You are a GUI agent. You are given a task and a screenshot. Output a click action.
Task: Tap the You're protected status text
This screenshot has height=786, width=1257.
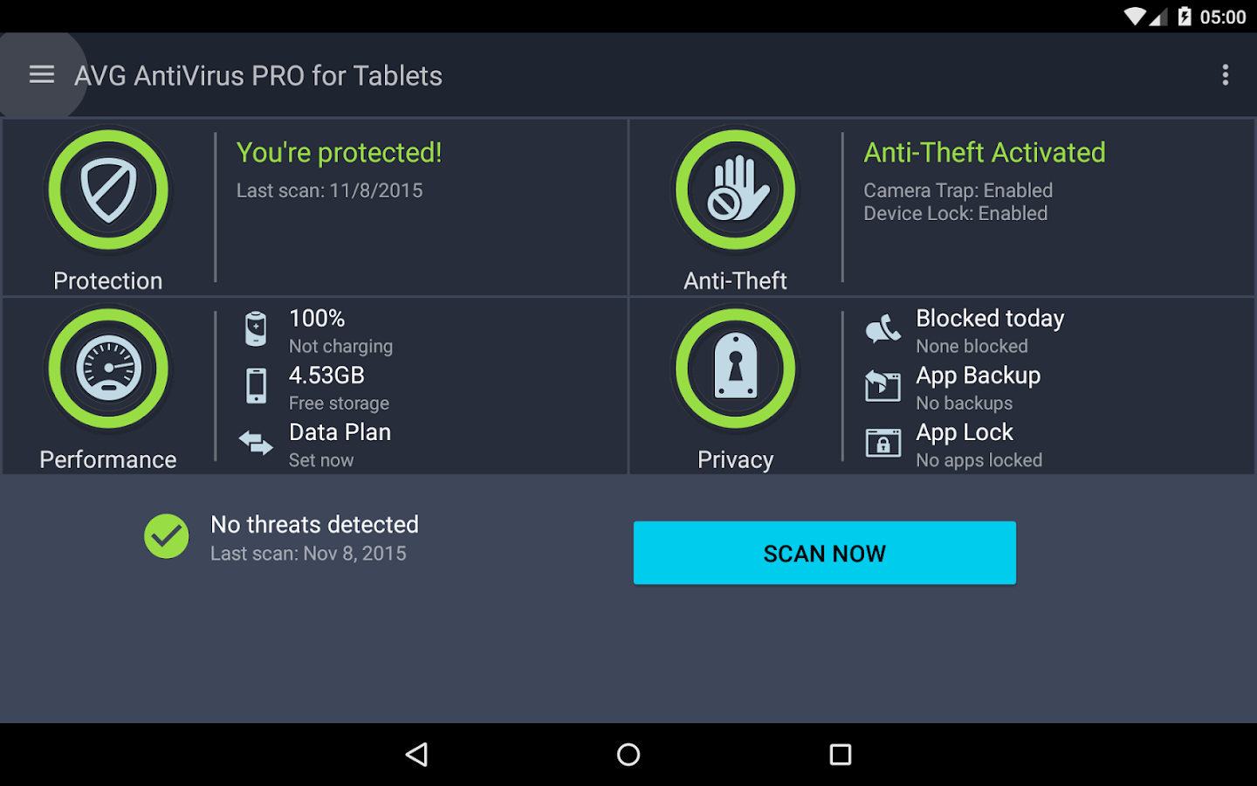tap(340, 153)
